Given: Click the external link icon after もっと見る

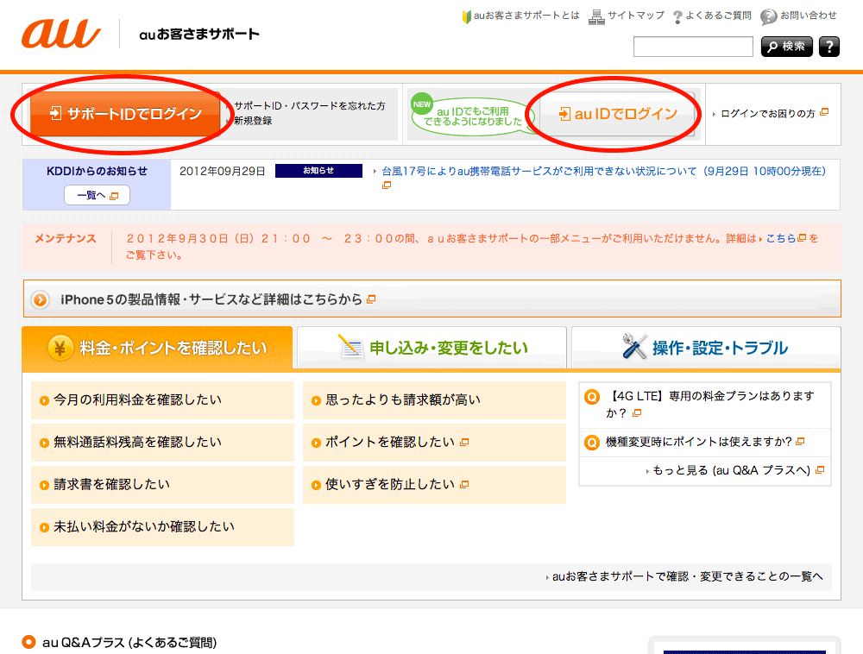Looking at the screenshot, I should click(820, 469).
